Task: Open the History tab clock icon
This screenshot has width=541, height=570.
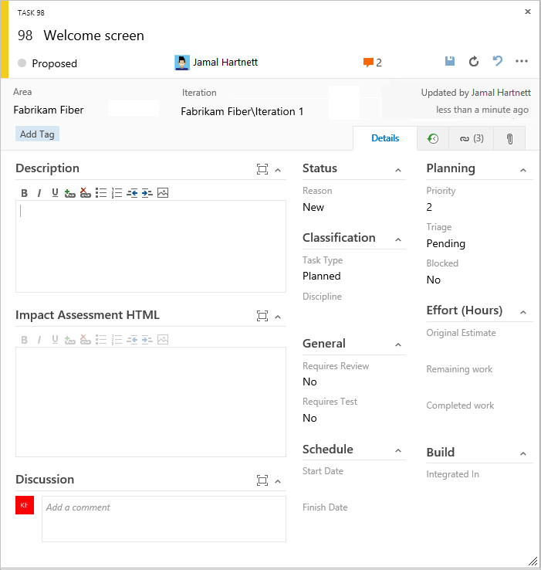Action: click(x=433, y=138)
